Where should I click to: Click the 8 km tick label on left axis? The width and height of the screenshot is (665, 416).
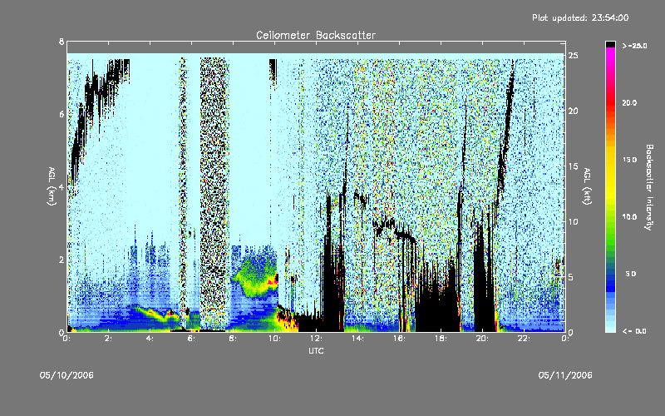[x=62, y=42]
